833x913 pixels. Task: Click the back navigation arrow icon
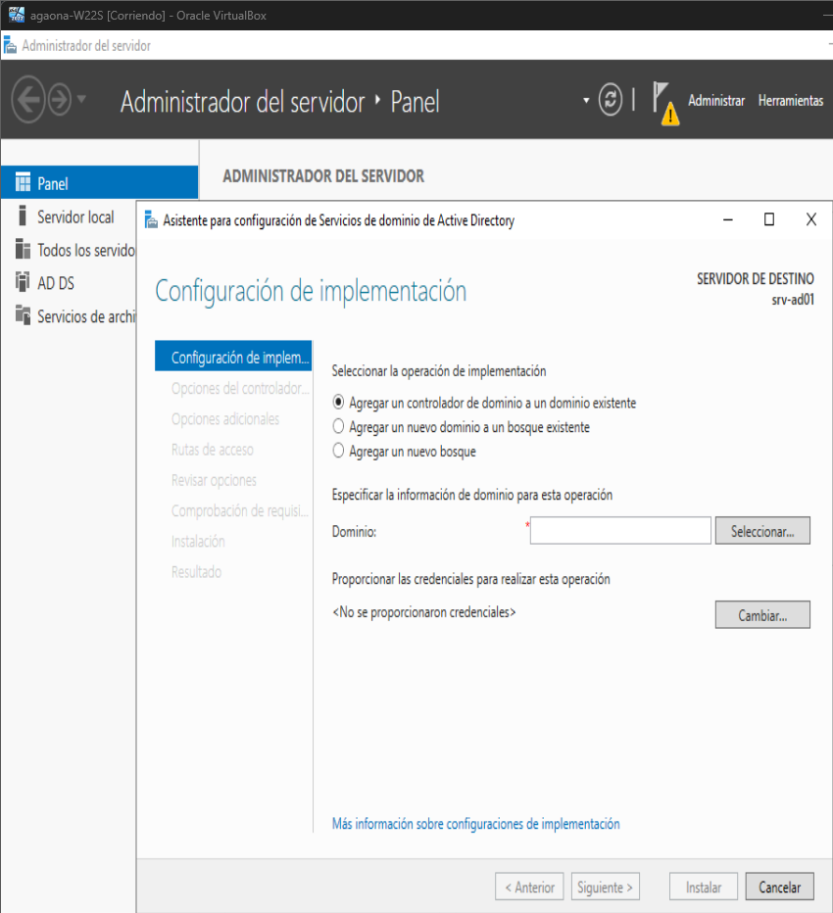pyautogui.click(x=28, y=102)
